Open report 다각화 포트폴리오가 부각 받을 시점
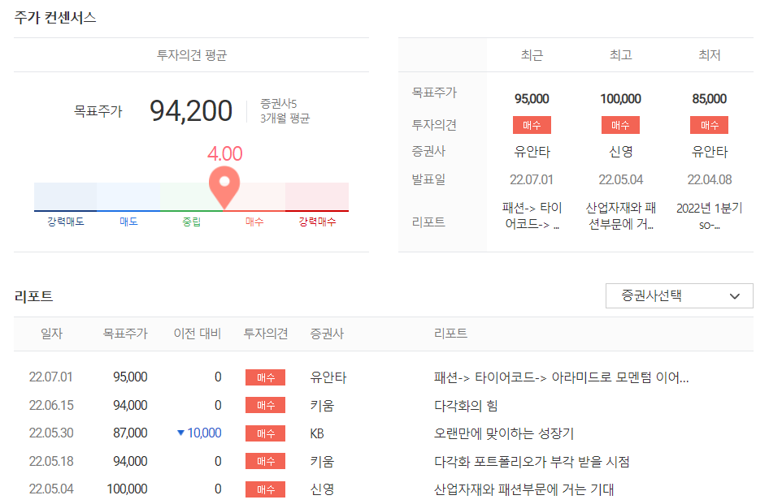Image resolution: width=769 pixels, height=504 pixels. point(531,461)
